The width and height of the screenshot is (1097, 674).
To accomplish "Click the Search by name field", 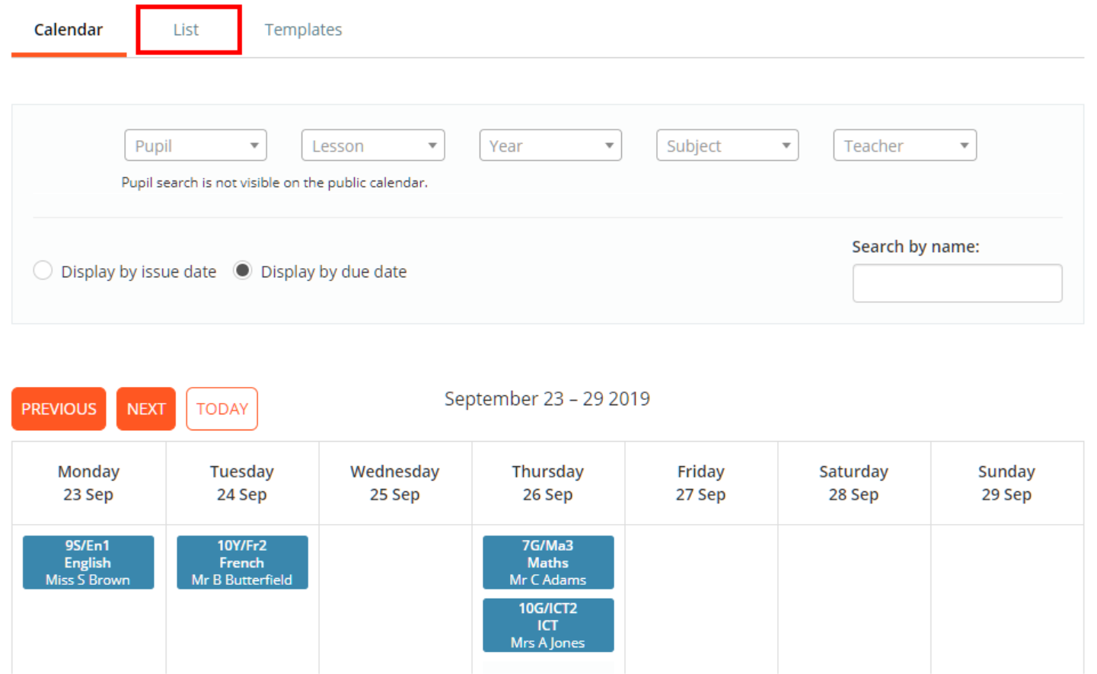I will coord(957,283).
